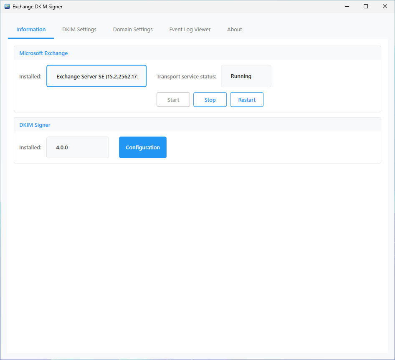Click the Exchange Server SE version field
This screenshot has height=360, width=395.
click(96, 76)
